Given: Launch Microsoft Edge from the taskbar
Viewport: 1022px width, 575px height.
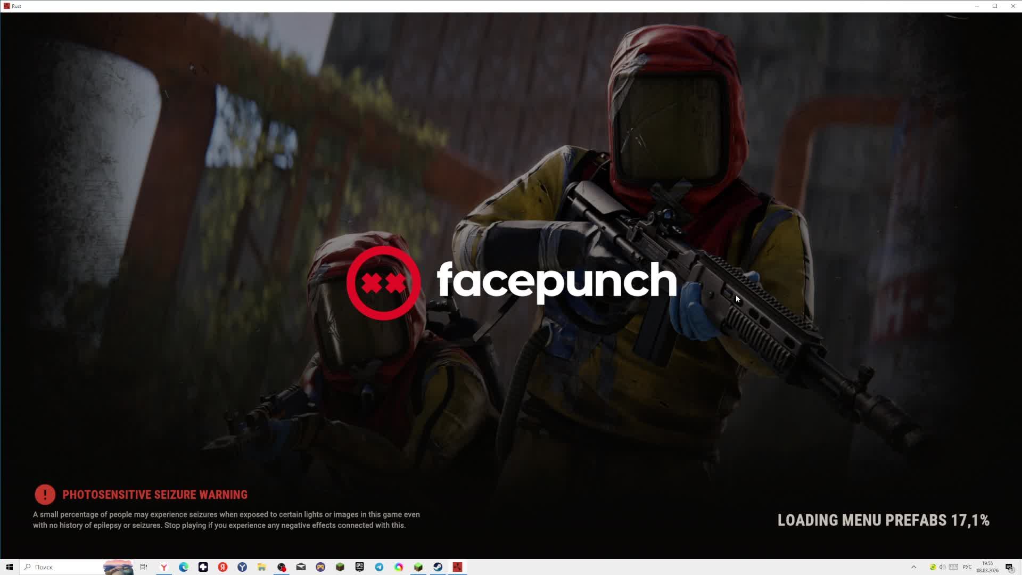Looking at the screenshot, I should [x=184, y=567].
